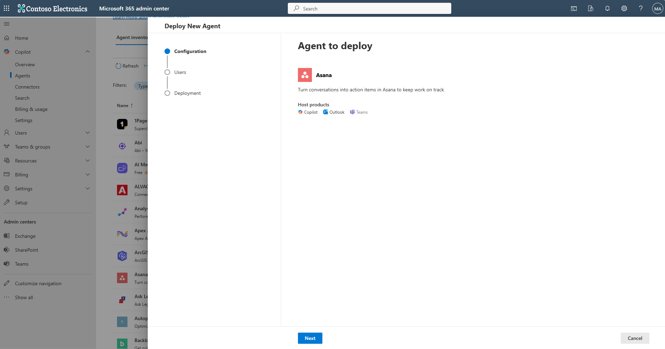This screenshot has height=349, width=665.
Task: Select the Deployment step radio circle
Action: [167, 93]
